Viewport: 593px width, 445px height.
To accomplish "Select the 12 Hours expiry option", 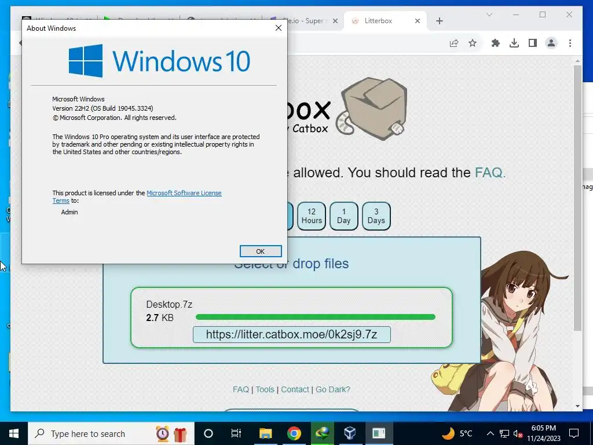I will (x=312, y=216).
